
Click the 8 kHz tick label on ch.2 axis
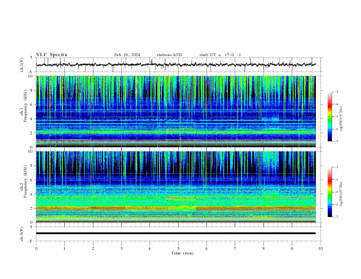click(32, 166)
